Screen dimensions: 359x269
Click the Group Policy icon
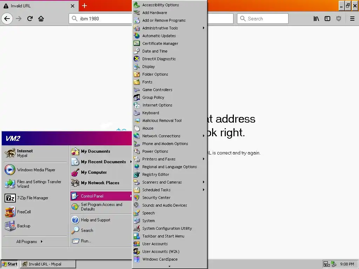pos(137,97)
